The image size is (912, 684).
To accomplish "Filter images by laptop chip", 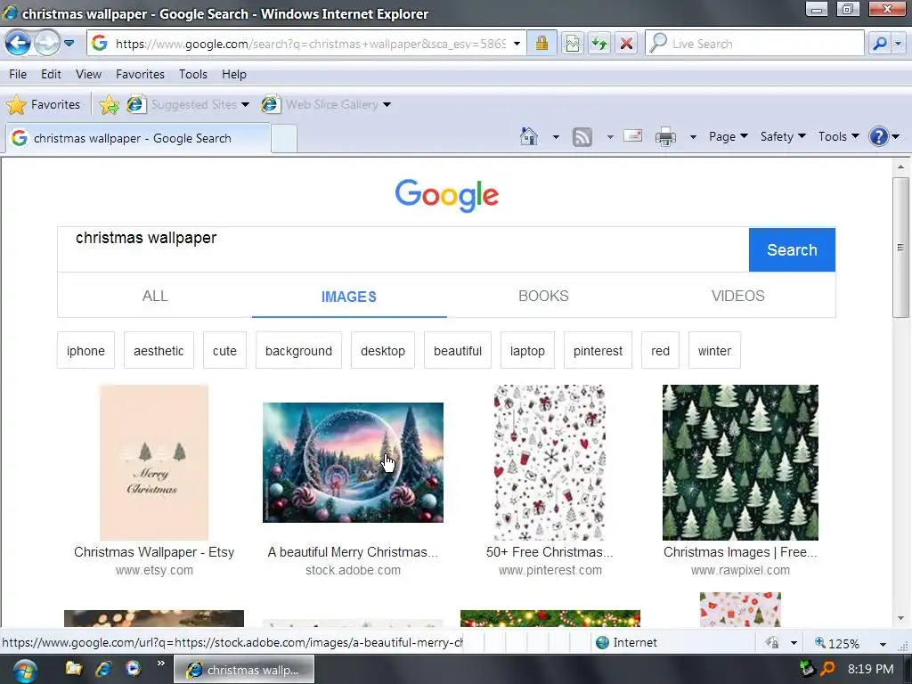I will 527,351.
